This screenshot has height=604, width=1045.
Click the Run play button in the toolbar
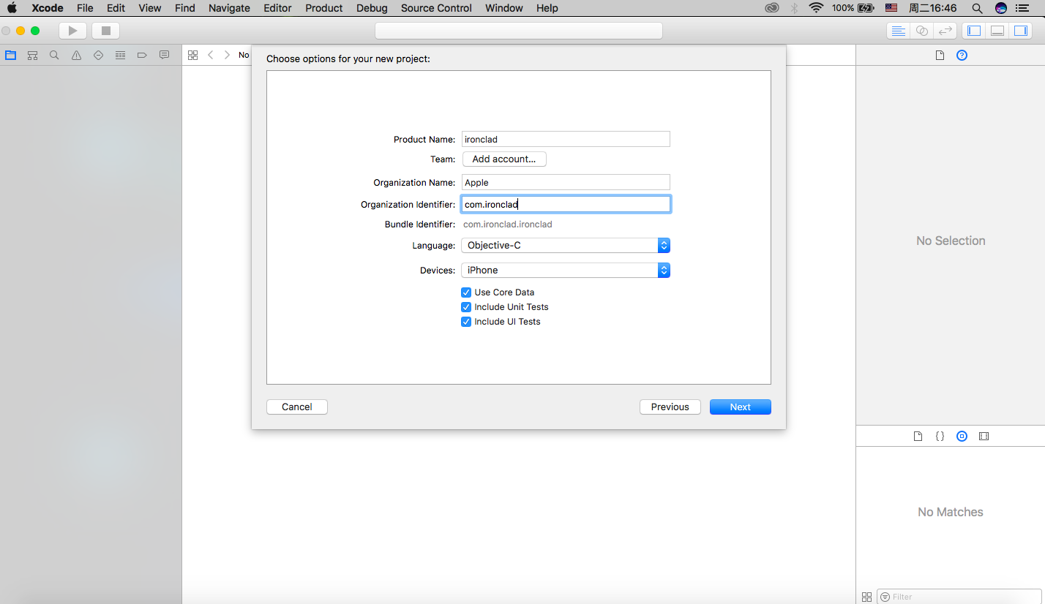(x=72, y=31)
